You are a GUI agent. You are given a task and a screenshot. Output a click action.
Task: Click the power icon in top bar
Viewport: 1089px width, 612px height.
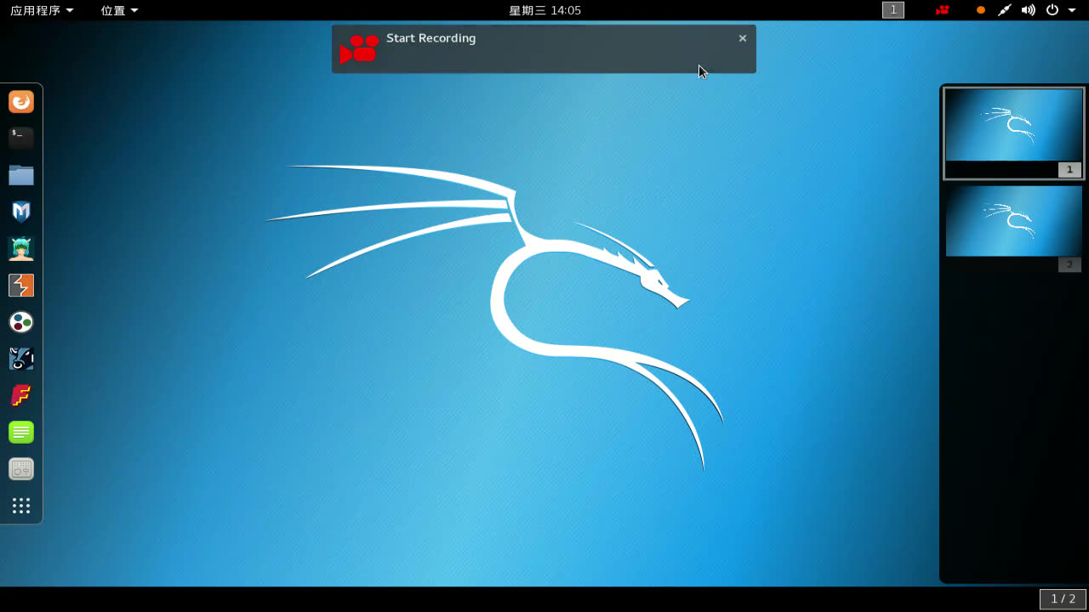(x=1052, y=10)
